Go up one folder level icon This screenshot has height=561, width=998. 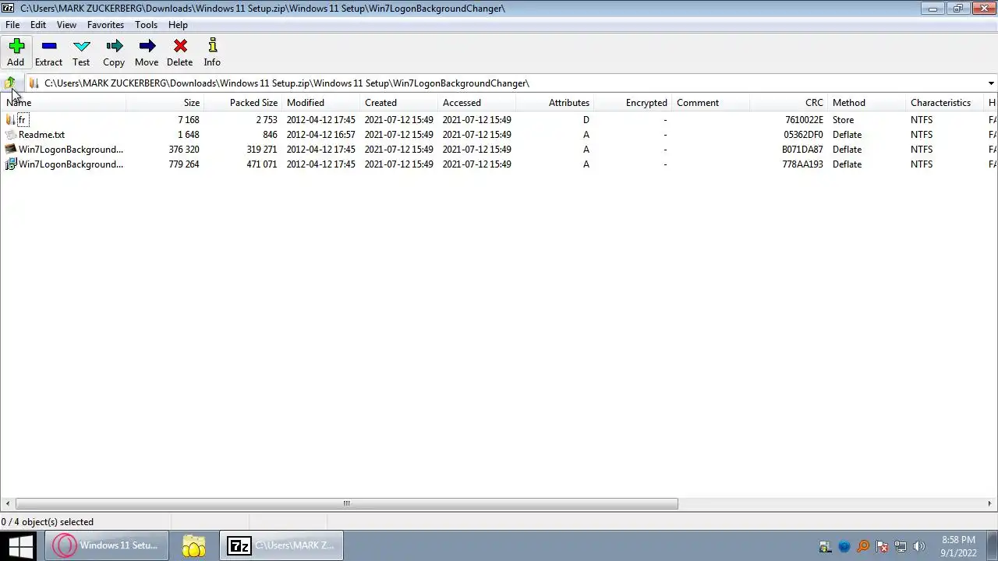point(9,83)
